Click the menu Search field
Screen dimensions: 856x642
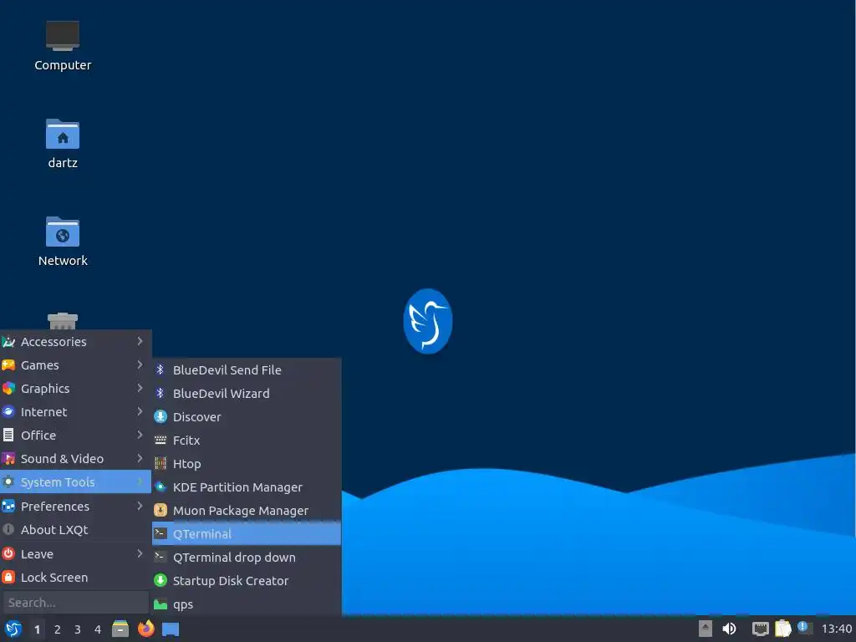pos(75,603)
